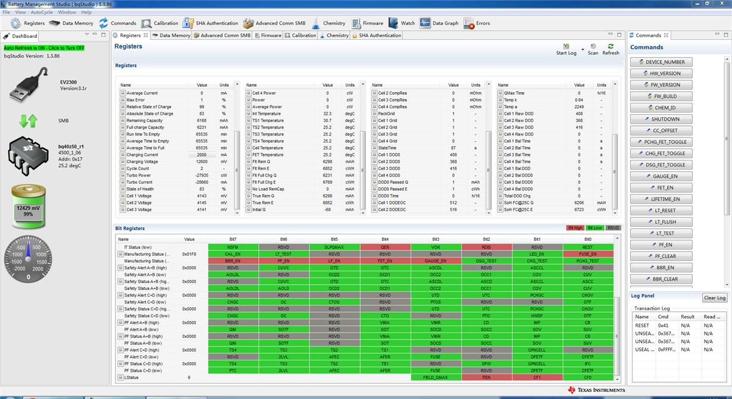The height and width of the screenshot is (399, 732).
Task: Send the DEVICE_NUMBER command
Action: (x=661, y=62)
